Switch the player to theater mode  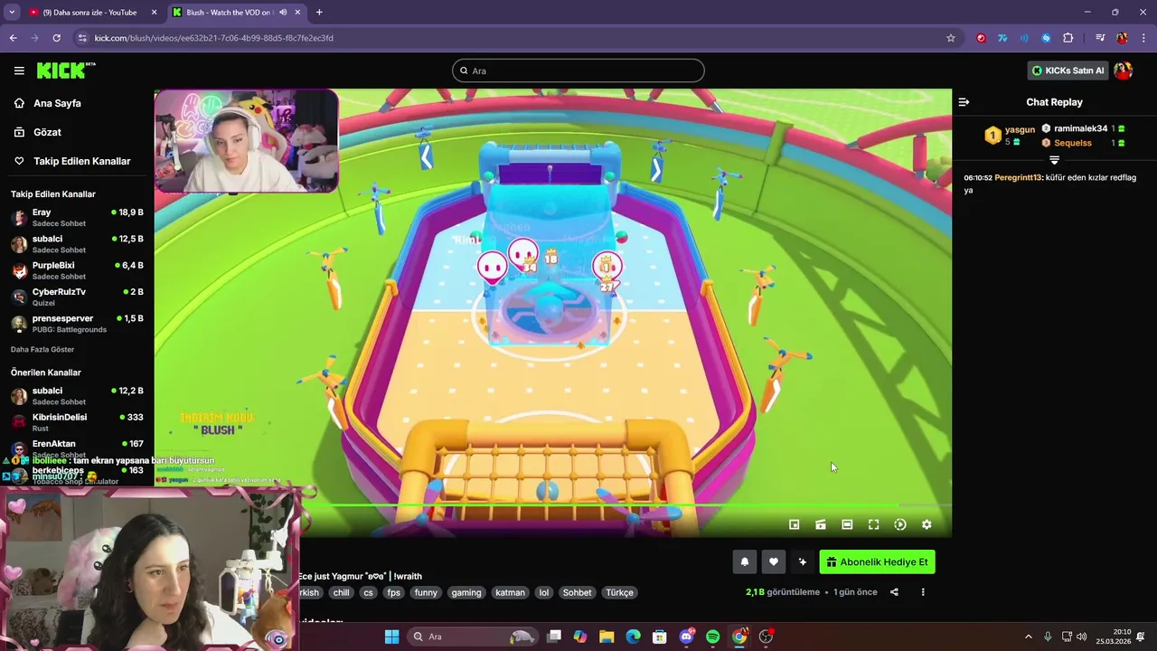847,524
